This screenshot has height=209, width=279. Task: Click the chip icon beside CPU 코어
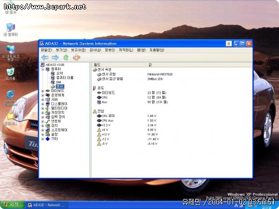point(99,116)
